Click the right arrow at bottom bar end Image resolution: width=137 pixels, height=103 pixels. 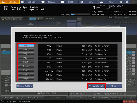coord(134,98)
